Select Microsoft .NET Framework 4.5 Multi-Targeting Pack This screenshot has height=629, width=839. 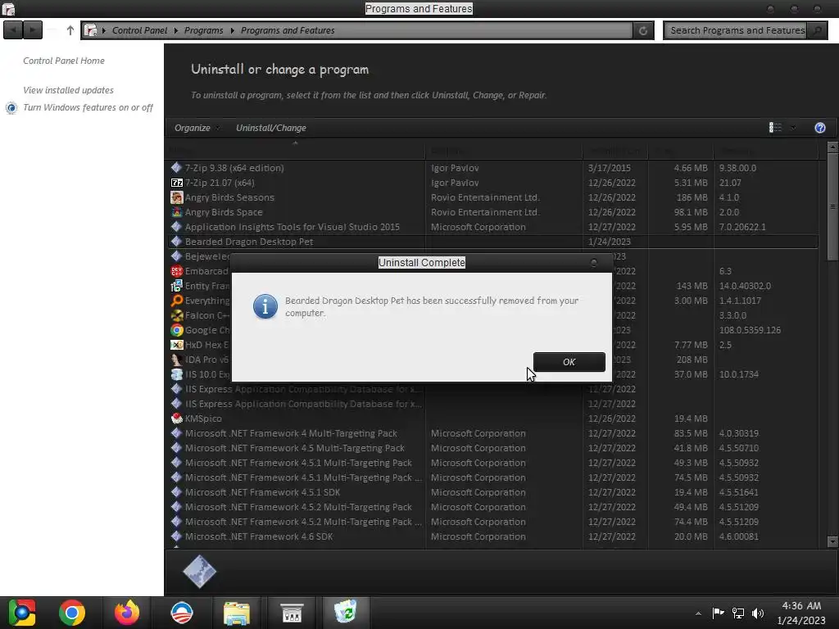492,448
